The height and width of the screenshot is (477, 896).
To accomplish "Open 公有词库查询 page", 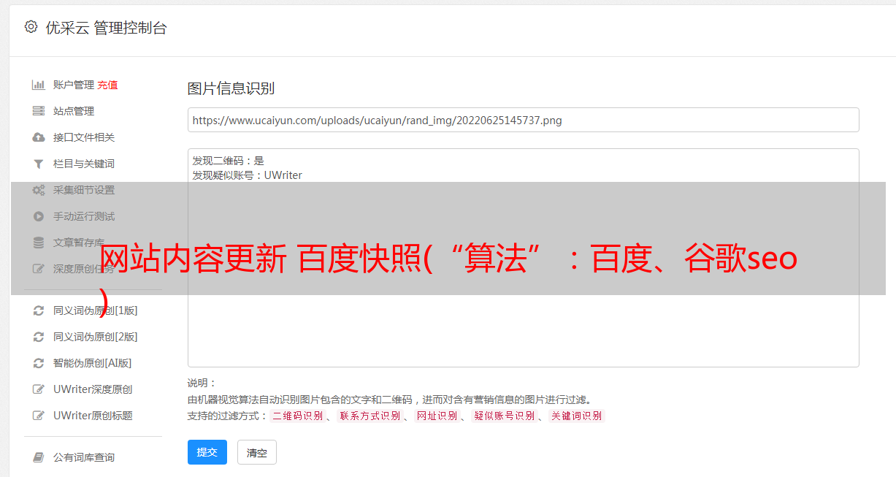I will click(x=84, y=457).
